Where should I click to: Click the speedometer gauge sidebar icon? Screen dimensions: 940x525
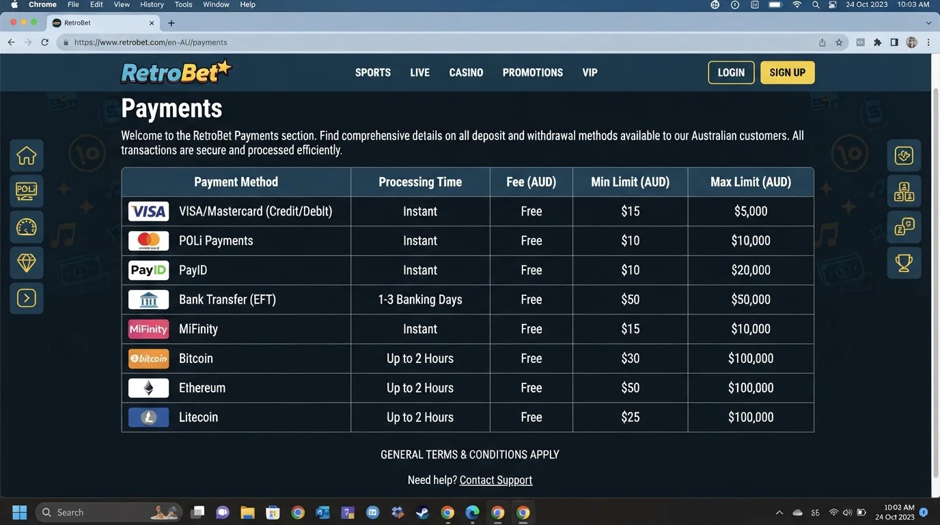tap(27, 227)
